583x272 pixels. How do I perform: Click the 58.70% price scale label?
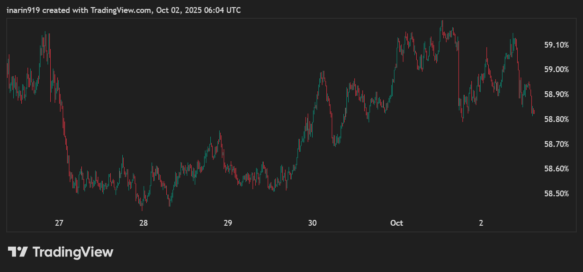(x=556, y=144)
